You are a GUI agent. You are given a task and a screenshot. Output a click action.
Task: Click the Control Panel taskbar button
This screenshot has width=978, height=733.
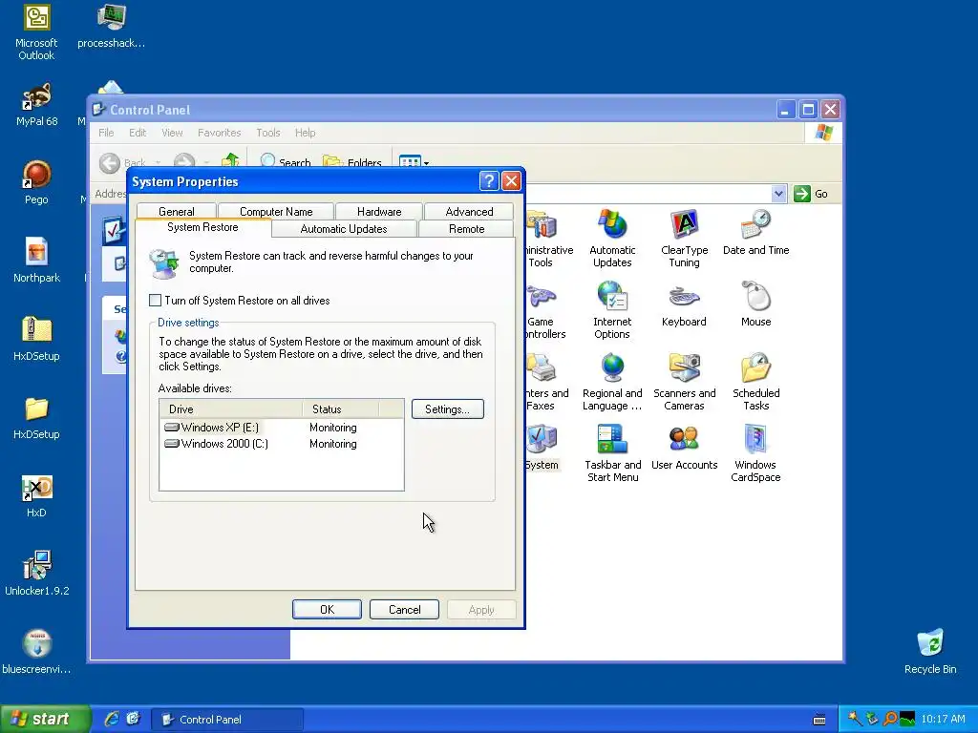tap(227, 720)
